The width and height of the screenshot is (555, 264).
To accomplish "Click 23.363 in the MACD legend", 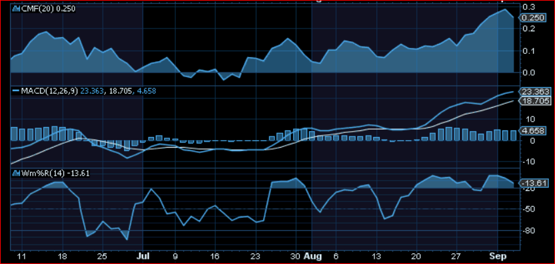I will (92, 91).
